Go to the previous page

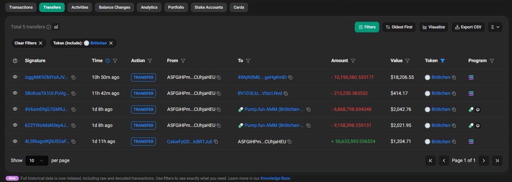[444, 161]
